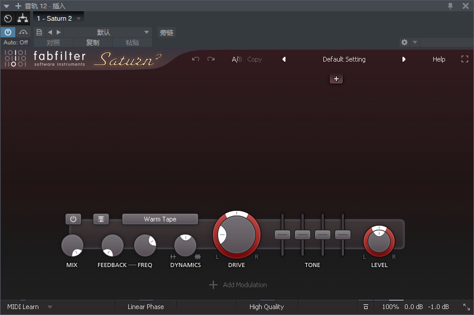Click the fourth TONE slider handle

tap(343, 234)
